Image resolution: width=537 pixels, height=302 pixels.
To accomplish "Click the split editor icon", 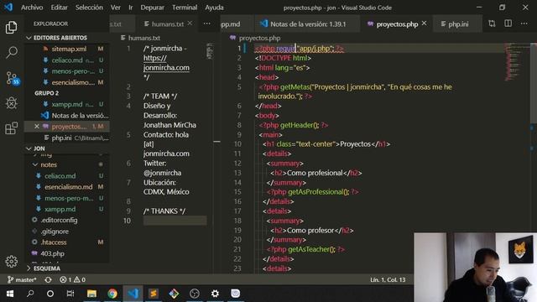I will tap(508, 23).
